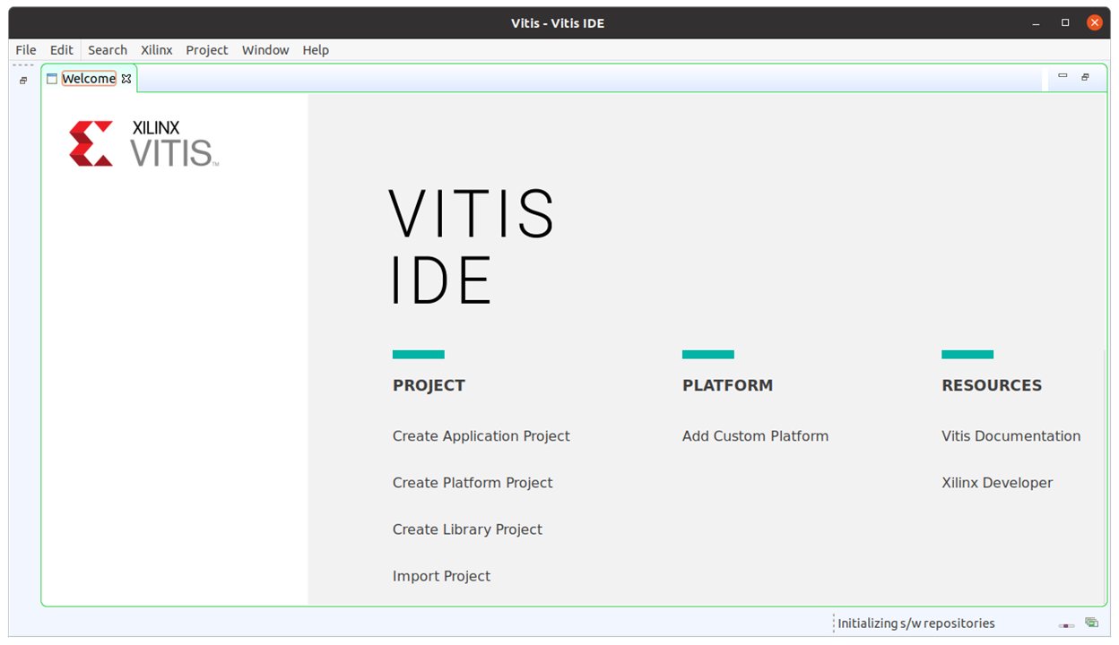This screenshot has height=645, width=1119.
Task: Minimize the Vitis IDE window
Action: (x=1037, y=22)
